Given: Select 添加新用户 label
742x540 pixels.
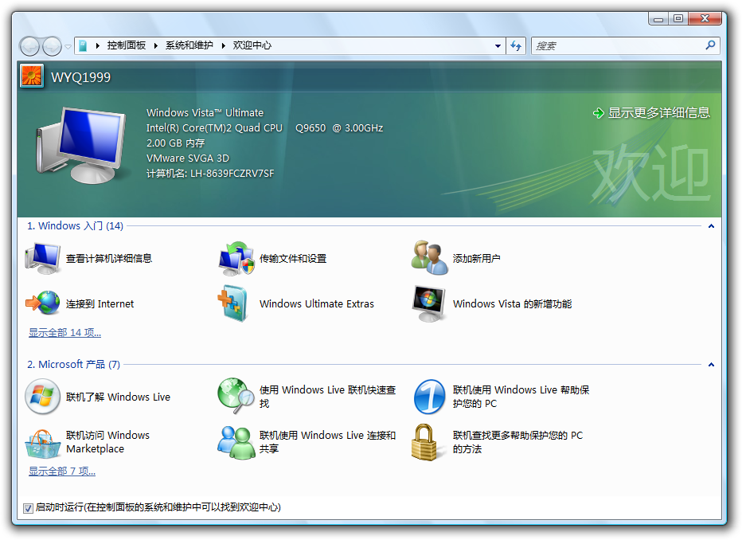Looking at the screenshot, I should (x=477, y=258).
